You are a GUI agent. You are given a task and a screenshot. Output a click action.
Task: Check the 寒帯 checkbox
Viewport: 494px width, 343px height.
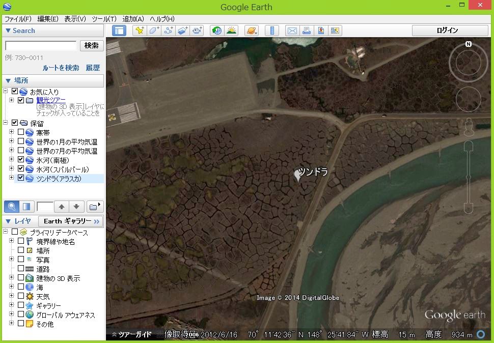[x=21, y=132]
